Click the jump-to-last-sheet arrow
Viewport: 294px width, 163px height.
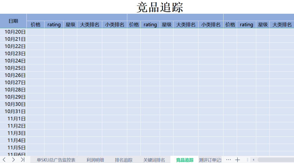click(x=22, y=160)
